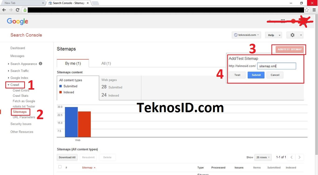The width and height of the screenshot is (318, 175).
Task: Open Messages in sidebar
Action: point(17,56)
